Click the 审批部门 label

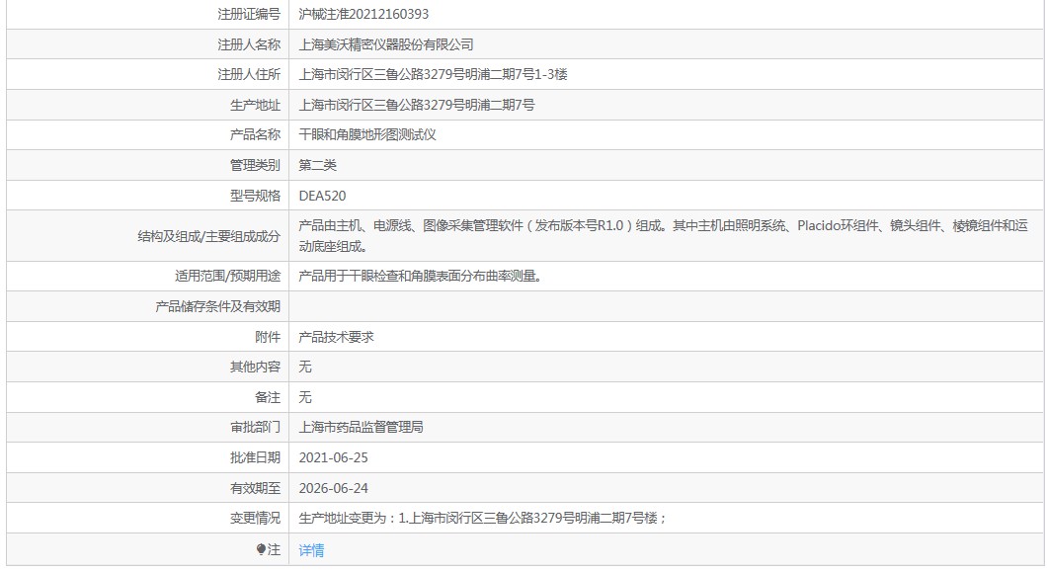coord(255,427)
